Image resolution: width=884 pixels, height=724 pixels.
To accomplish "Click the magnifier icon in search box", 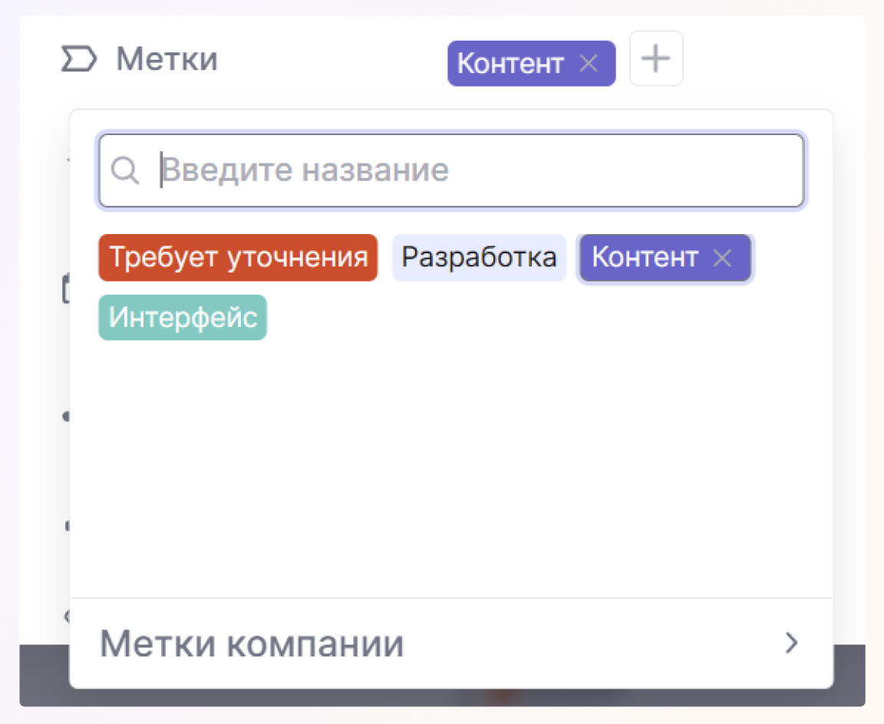I will (x=124, y=170).
